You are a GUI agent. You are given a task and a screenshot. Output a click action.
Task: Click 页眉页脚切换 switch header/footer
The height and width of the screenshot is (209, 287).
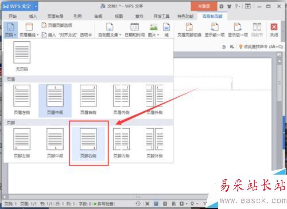(x=189, y=30)
